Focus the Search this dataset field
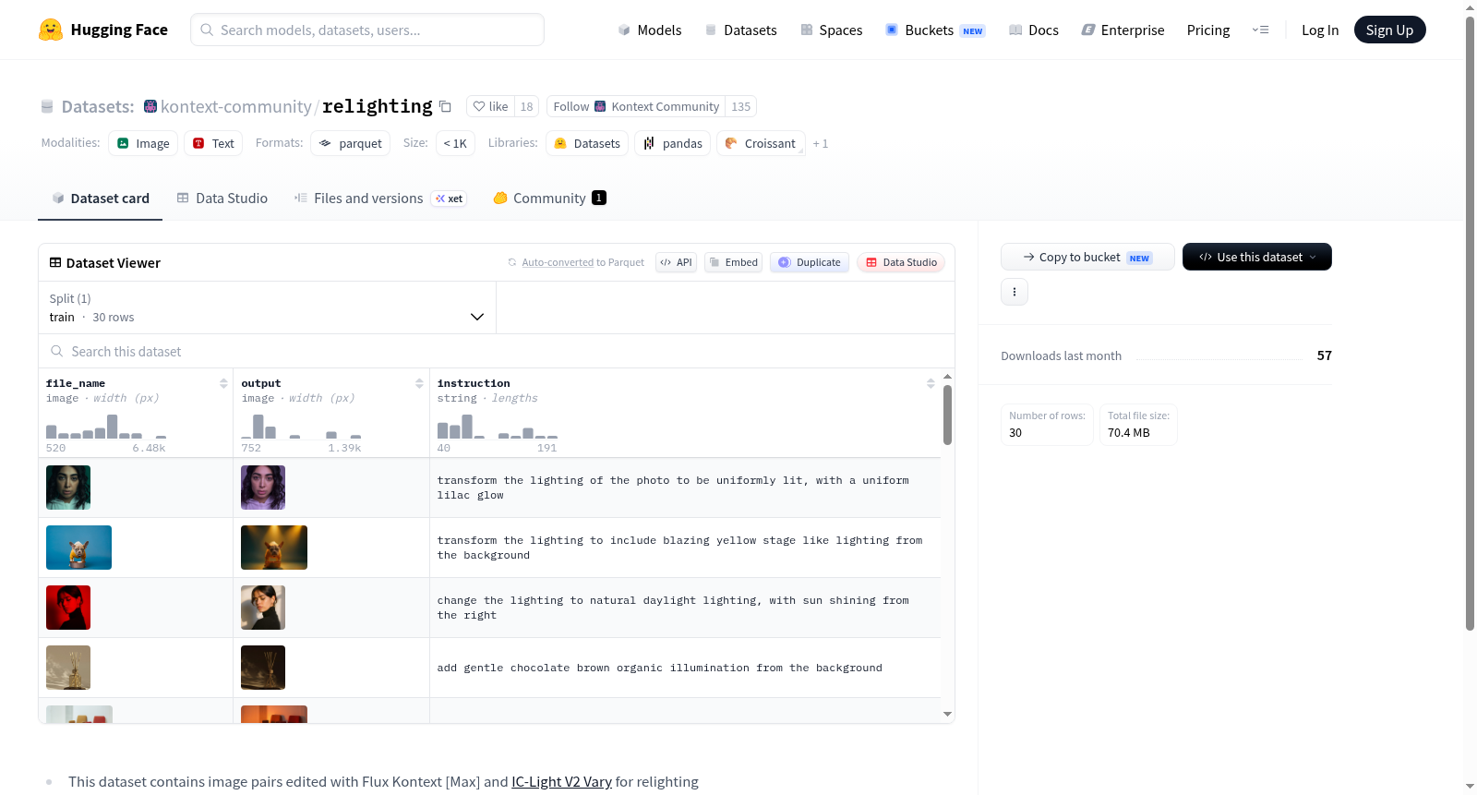This screenshot has height=795, width=1477. tap(497, 351)
